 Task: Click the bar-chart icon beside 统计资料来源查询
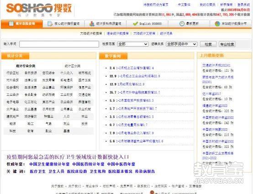point(92,24)
